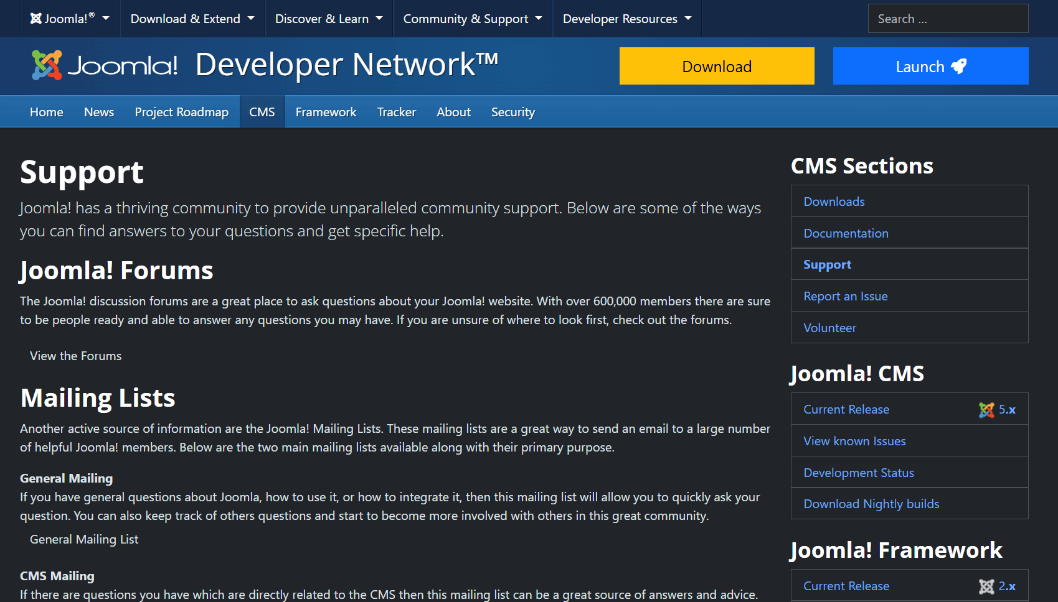
Task: Click the Joomla! Forums heading
Action: click(x=116, y=271)
